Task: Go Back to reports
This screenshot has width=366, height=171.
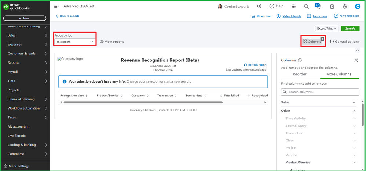Action: click(68, 16)
